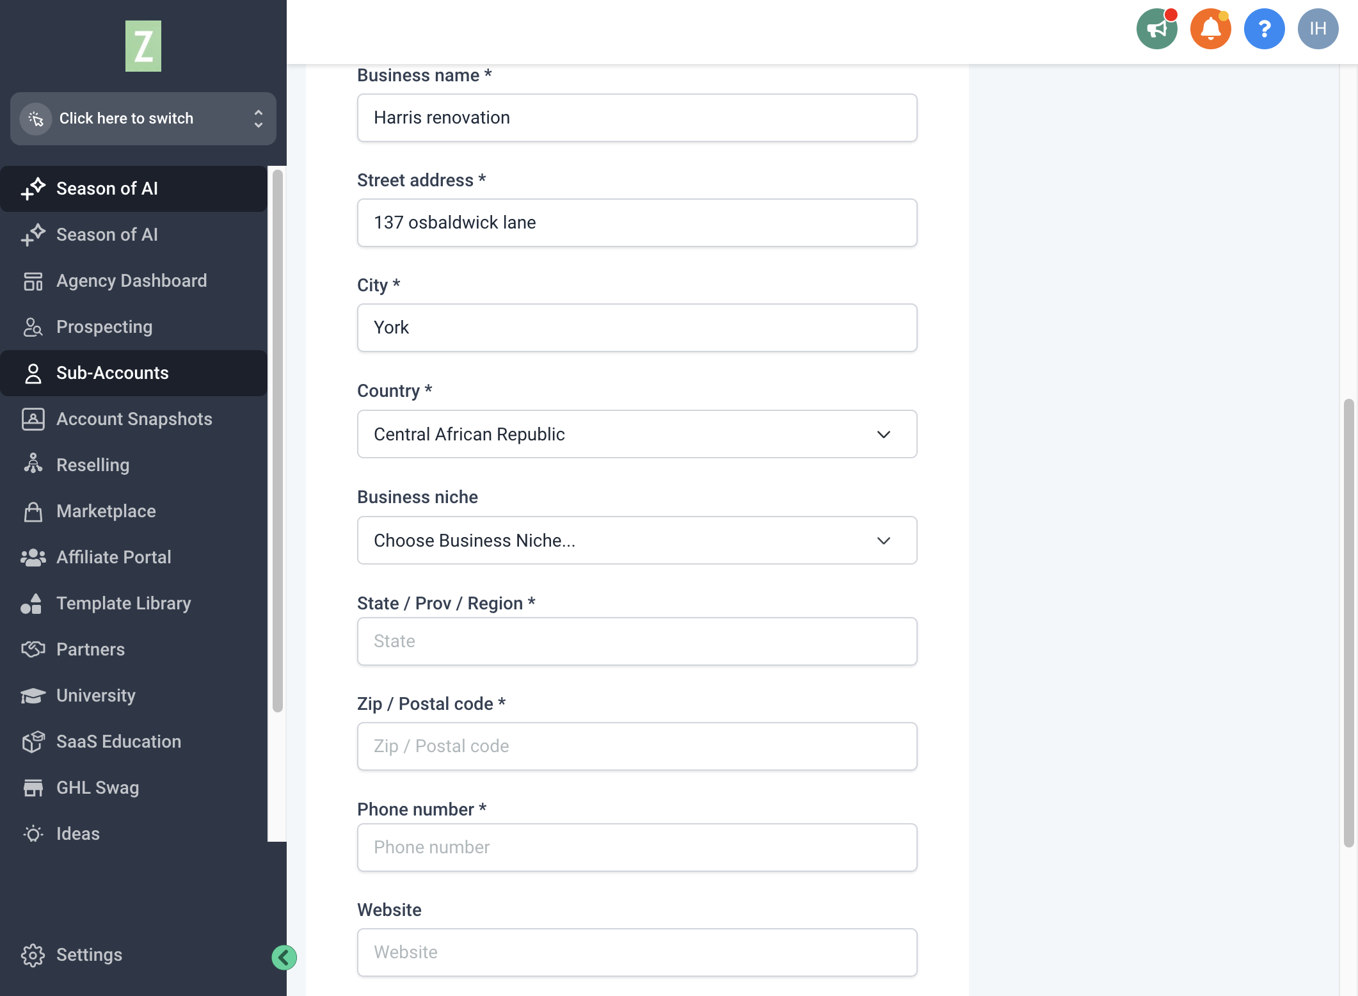Click the Sub-Accounts person icon

click(33, 373)
